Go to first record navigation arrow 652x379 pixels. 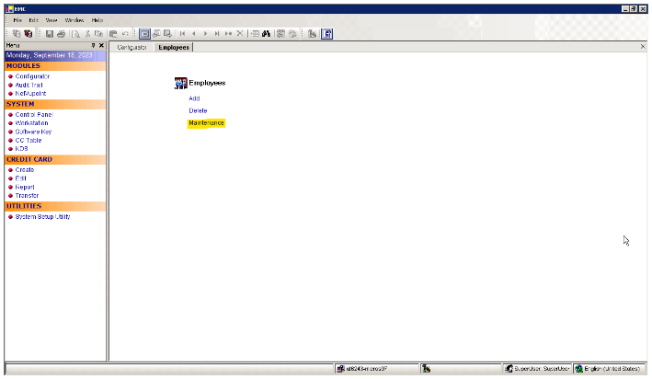(x=182, y=34)
